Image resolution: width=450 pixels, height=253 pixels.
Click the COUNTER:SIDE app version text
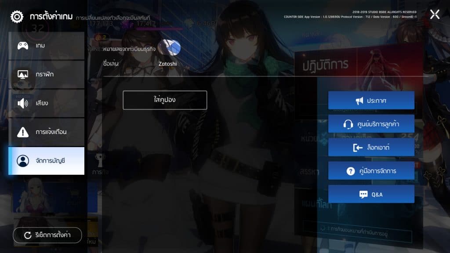(350, 17)
